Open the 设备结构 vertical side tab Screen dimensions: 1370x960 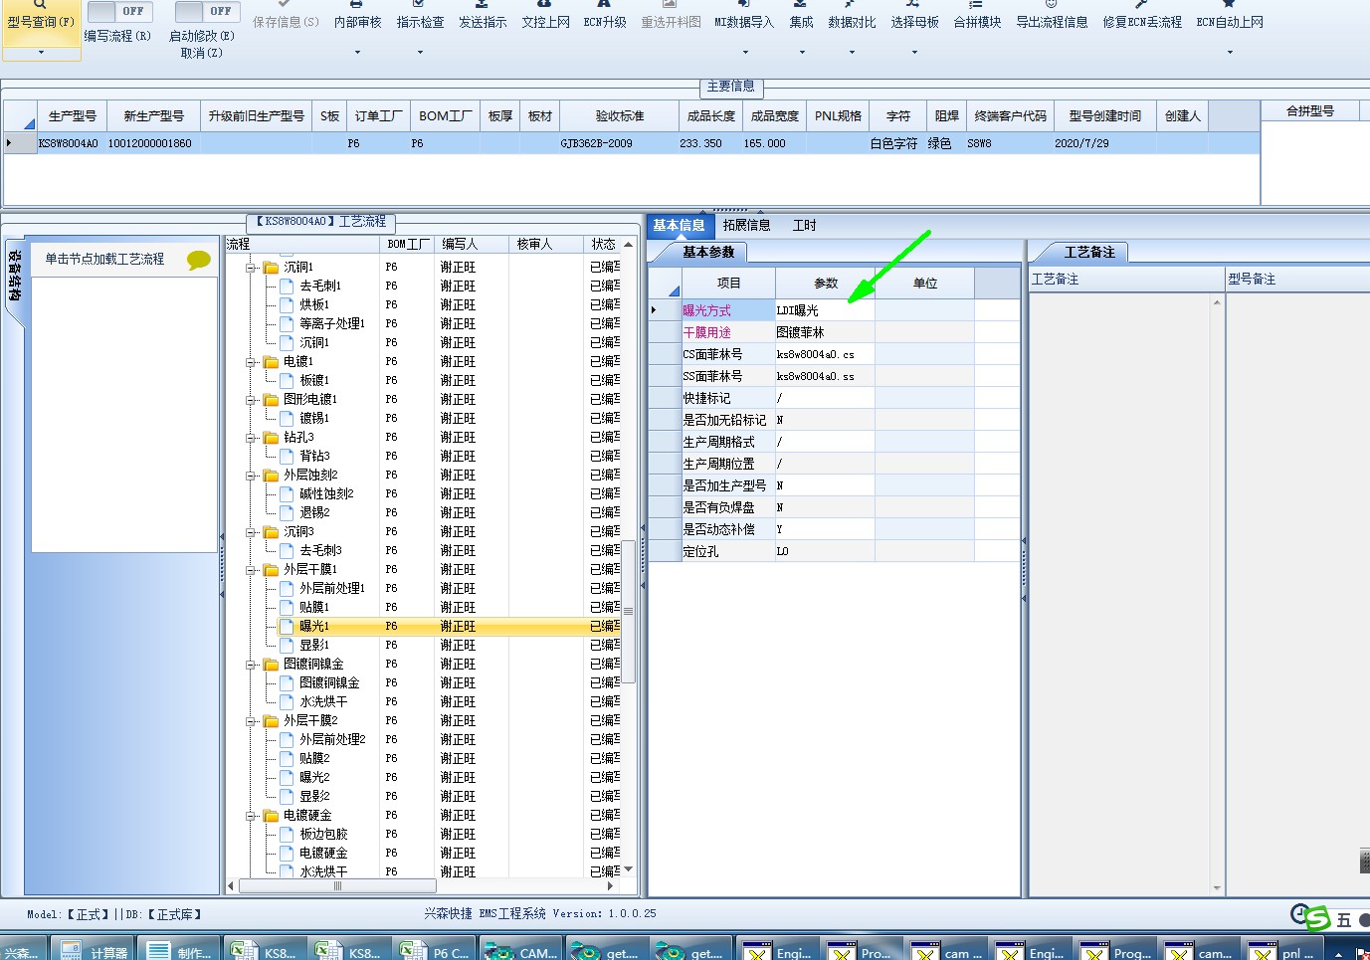click(15, 276)
